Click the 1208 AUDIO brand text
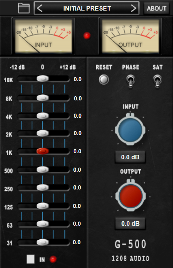The image size is (173, 268). tap(131, 259)
